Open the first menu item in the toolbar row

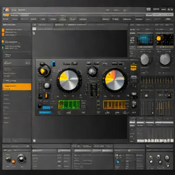[5, 19]
